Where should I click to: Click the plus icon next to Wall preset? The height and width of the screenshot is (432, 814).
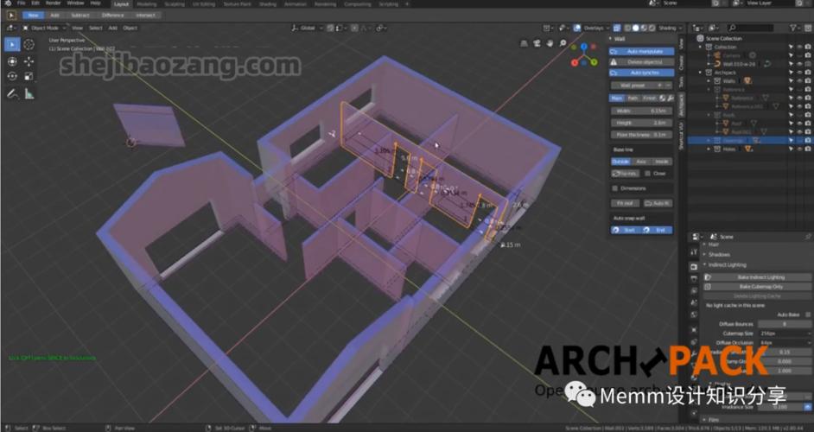660,86
